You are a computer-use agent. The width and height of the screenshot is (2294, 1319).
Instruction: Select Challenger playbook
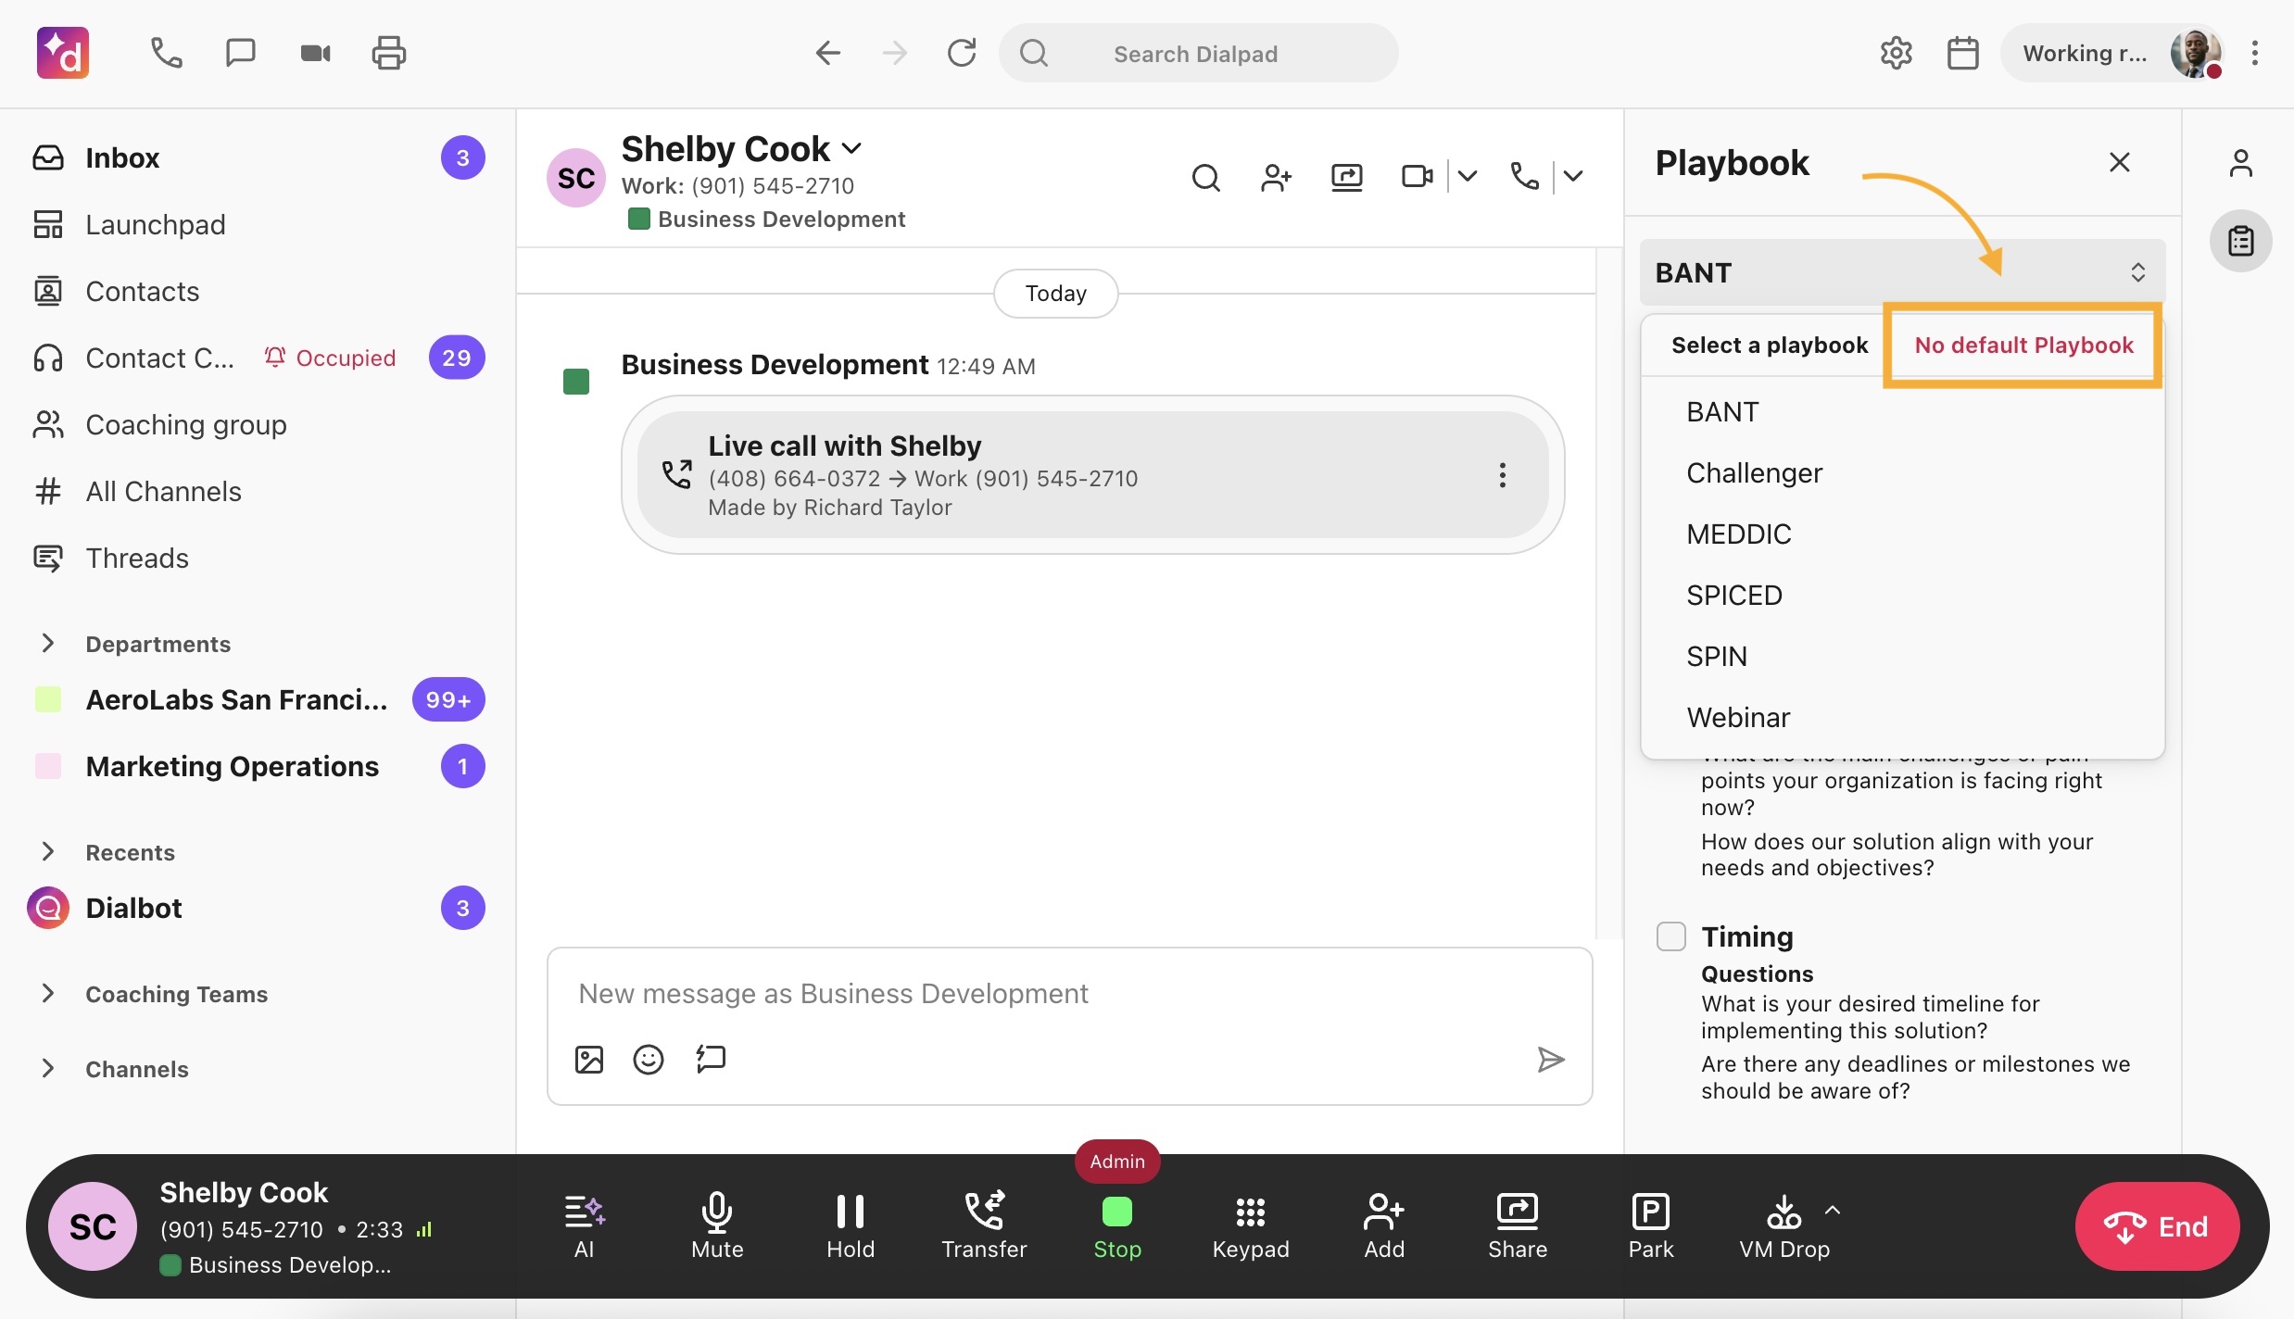(x=1901, y=472)
